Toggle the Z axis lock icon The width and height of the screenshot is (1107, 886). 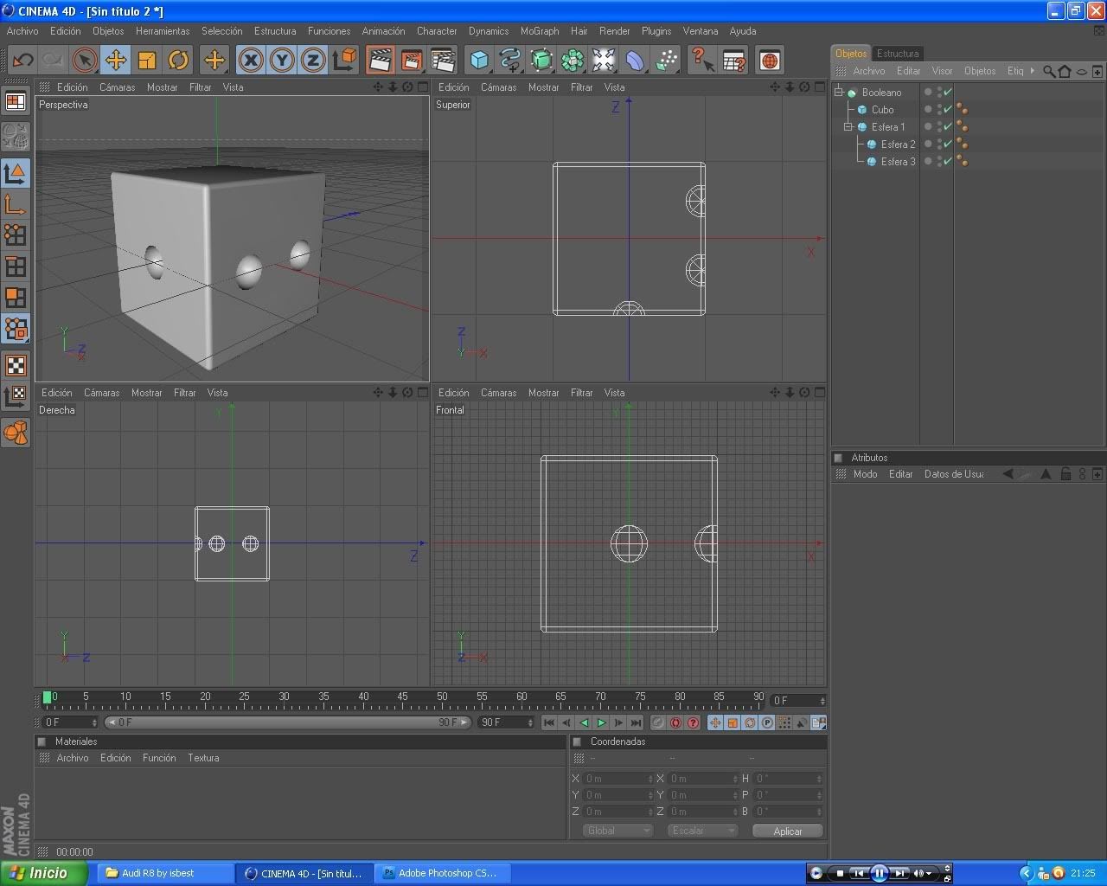click(x=313, y=60)
